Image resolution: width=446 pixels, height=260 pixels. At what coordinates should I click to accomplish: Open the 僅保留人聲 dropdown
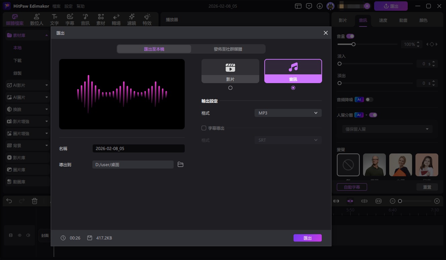(x=387, y=129)
